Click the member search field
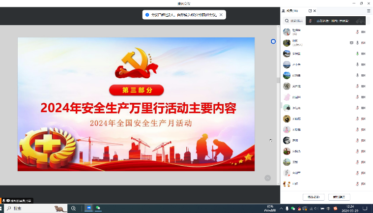This screenshot has width=373, height=213. (295, 21)
